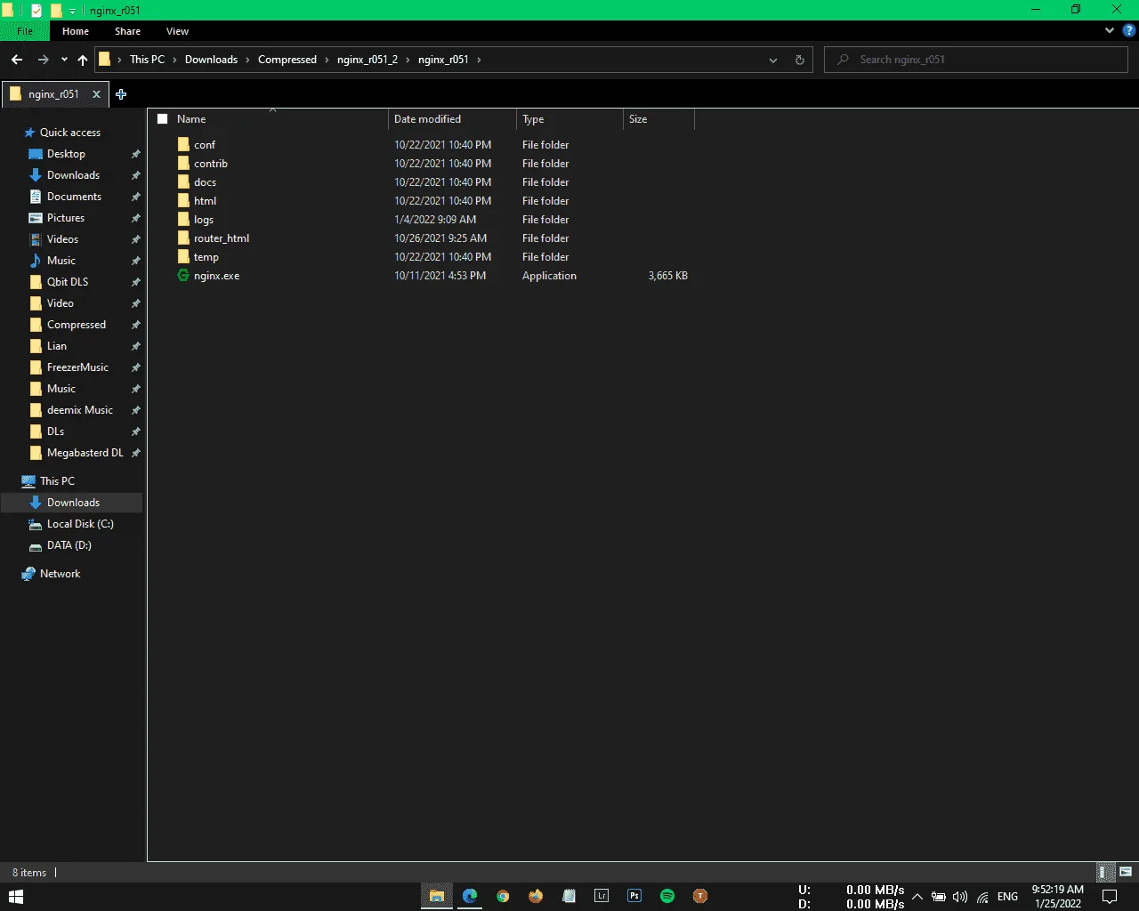Open Photoshop from the taskbar
Image resolution: width=1139 pixels, height=911 pixels.
634,896
